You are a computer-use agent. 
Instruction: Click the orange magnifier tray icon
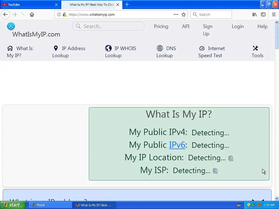(259, 205)
